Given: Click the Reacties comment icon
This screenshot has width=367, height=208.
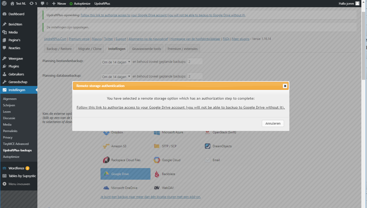Looking at the screenshot, I should (4, 48).
